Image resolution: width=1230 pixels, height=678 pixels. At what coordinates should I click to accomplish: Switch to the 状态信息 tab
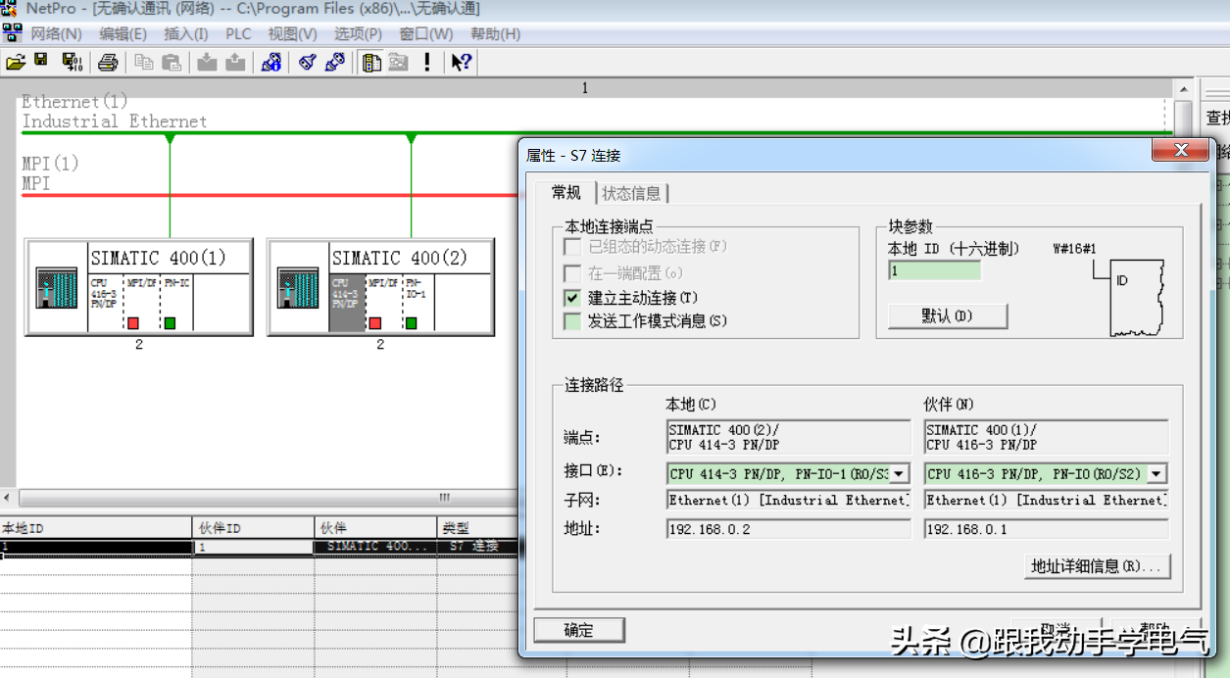tap(631, 193)
